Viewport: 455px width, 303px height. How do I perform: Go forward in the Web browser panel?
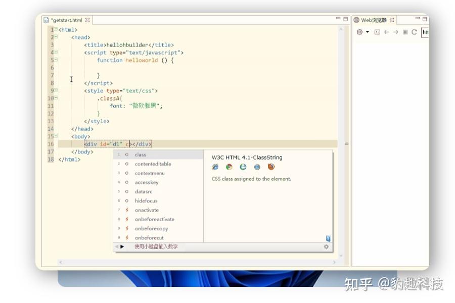point(396,32)
